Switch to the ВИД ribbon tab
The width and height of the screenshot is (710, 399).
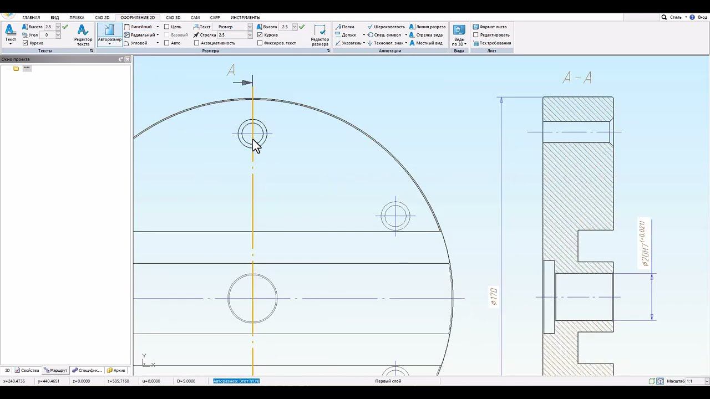54,17
